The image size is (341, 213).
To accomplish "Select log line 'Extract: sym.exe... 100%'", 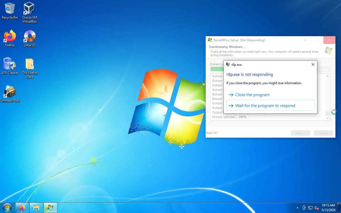I will coord(229,117).
